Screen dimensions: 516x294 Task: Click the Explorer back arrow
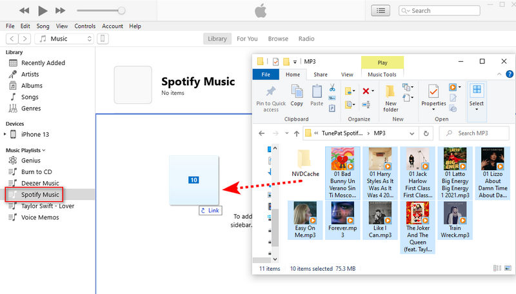pos(262,133)
